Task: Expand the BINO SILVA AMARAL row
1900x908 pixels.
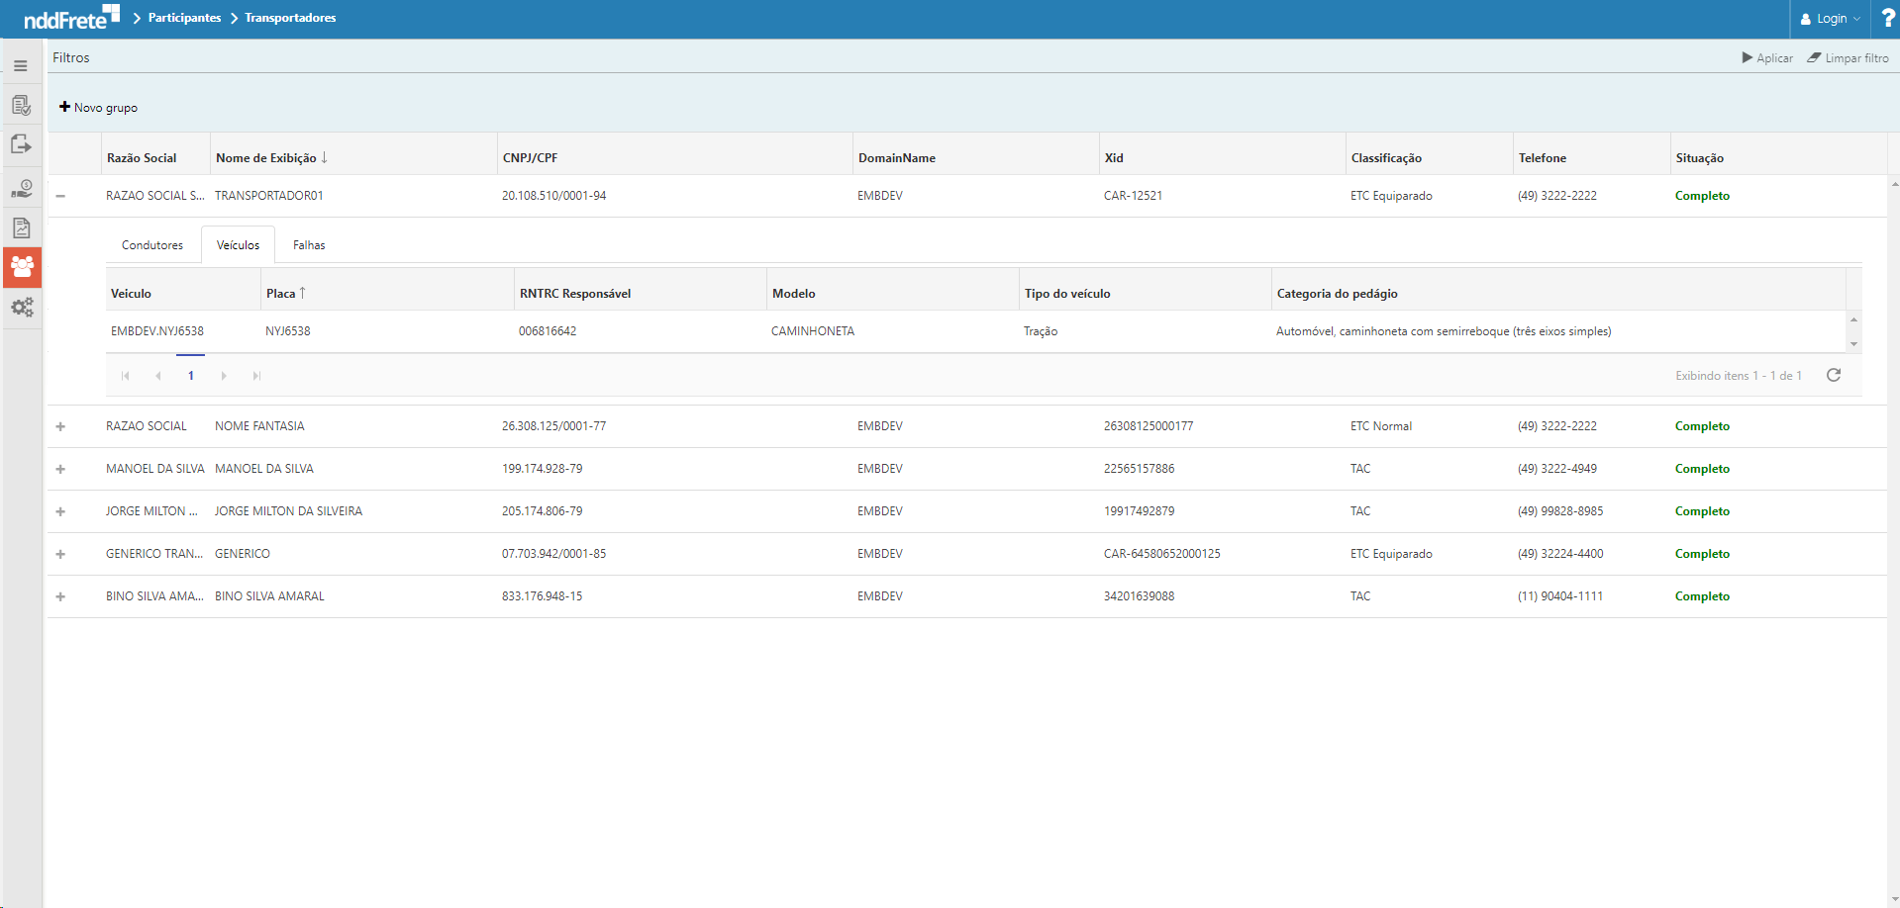Action: (x=60, y=596)
